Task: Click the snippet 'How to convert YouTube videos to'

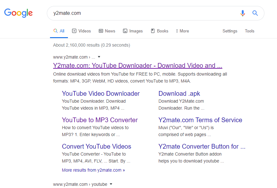Action: click(95, 128)
